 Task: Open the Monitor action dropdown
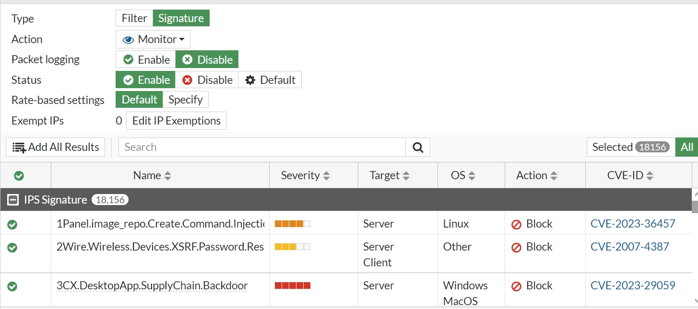[153, 39]
